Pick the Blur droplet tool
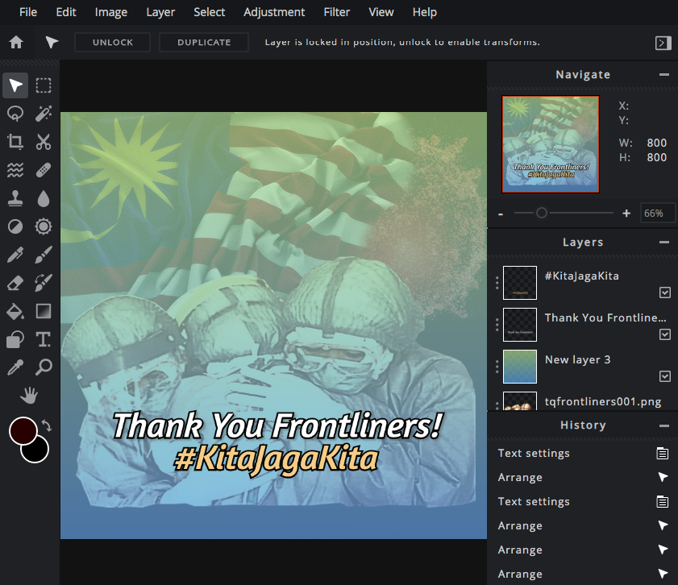Image resolution: width=678 pixels, height=585 pixels. coord(44,198)
